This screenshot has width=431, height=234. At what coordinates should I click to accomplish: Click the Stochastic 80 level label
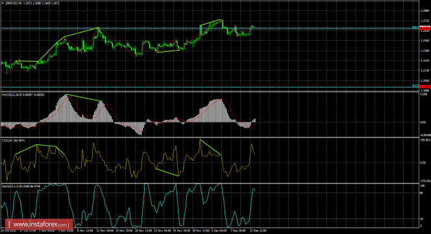422,193
